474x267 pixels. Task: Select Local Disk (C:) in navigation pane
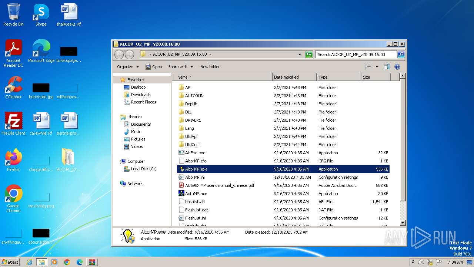(144, 169)
